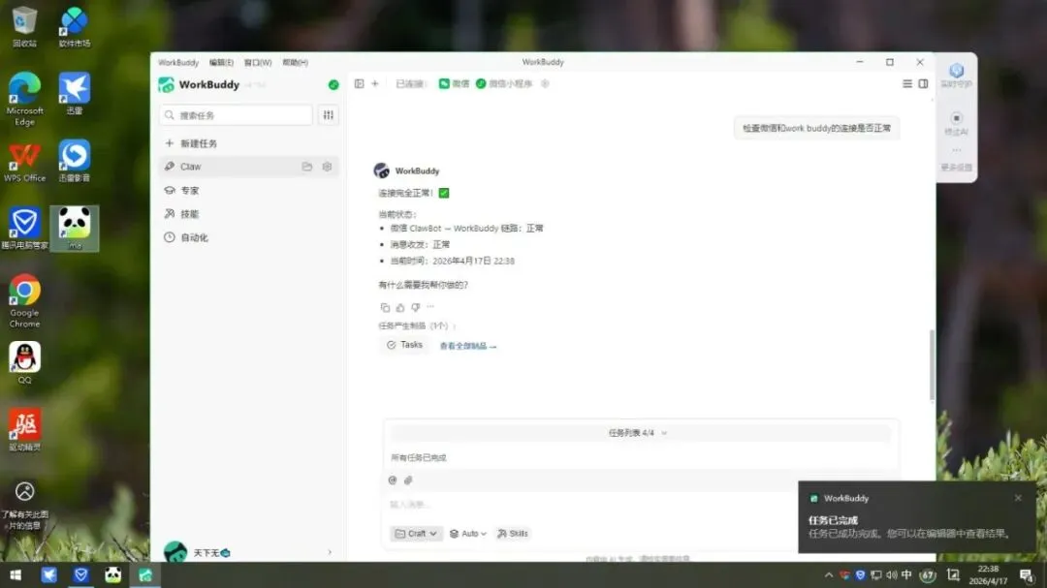The height and width of the screenshot is (588, 1047).
Task: Click the green connection status icon beside WorkBuddy
Action: [333, 85]
